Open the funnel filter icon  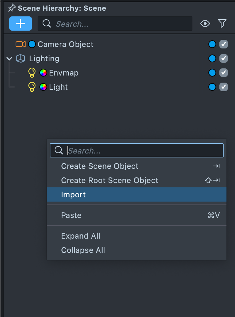222,24
